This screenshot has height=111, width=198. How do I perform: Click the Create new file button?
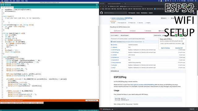click(157, 35)
